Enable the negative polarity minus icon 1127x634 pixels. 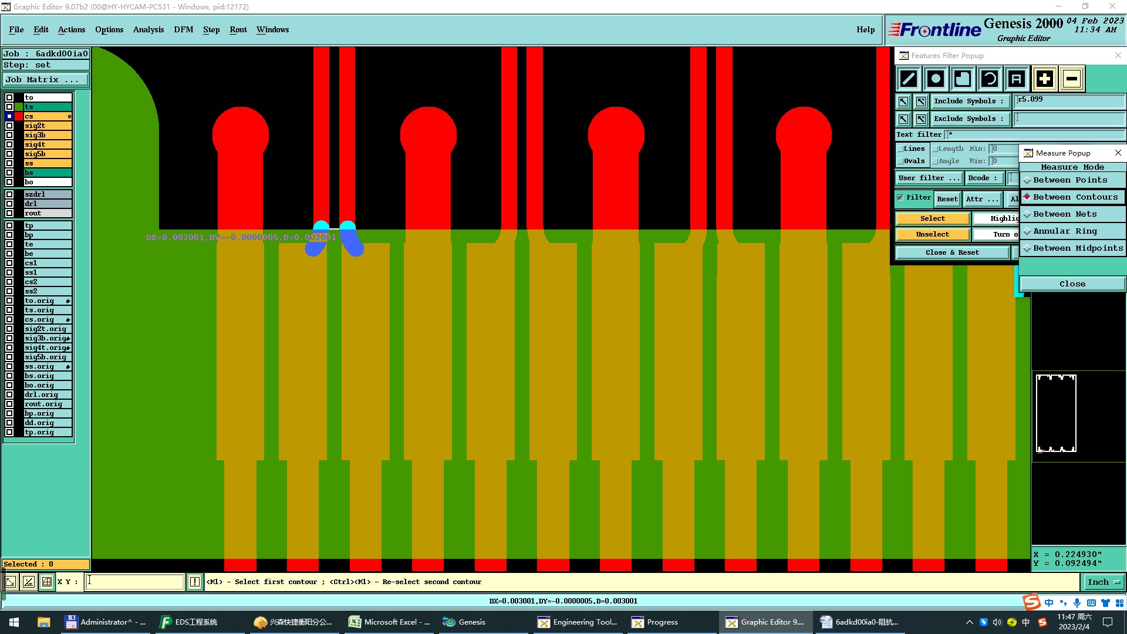point(1072,79)
